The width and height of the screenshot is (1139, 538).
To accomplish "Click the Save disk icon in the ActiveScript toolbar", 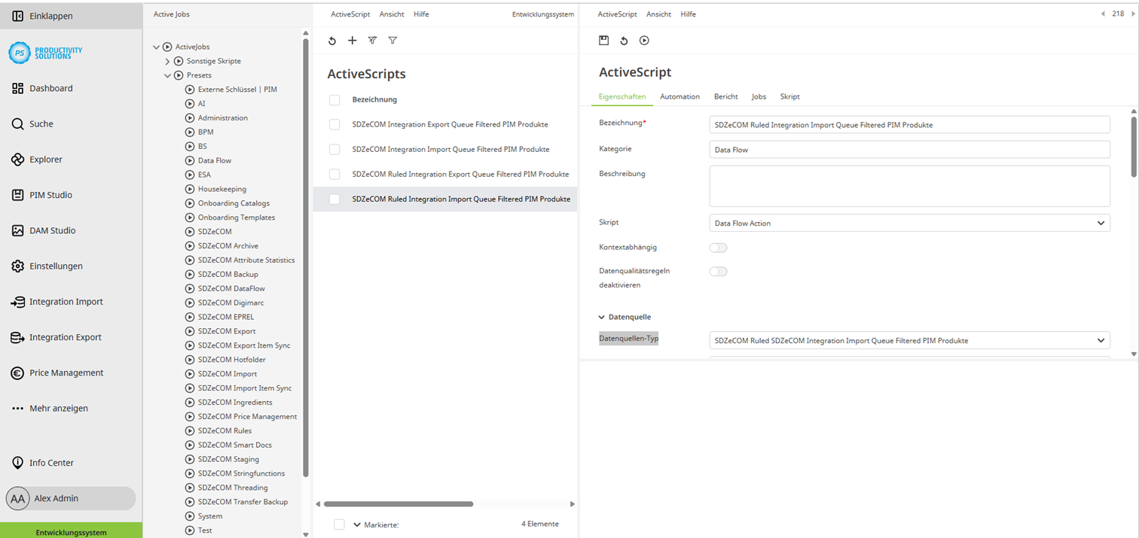I will coord(603,40).
